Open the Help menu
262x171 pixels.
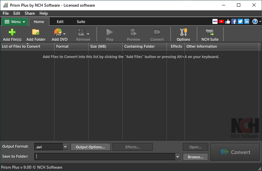pyautogui.click(x=43, y=13)
